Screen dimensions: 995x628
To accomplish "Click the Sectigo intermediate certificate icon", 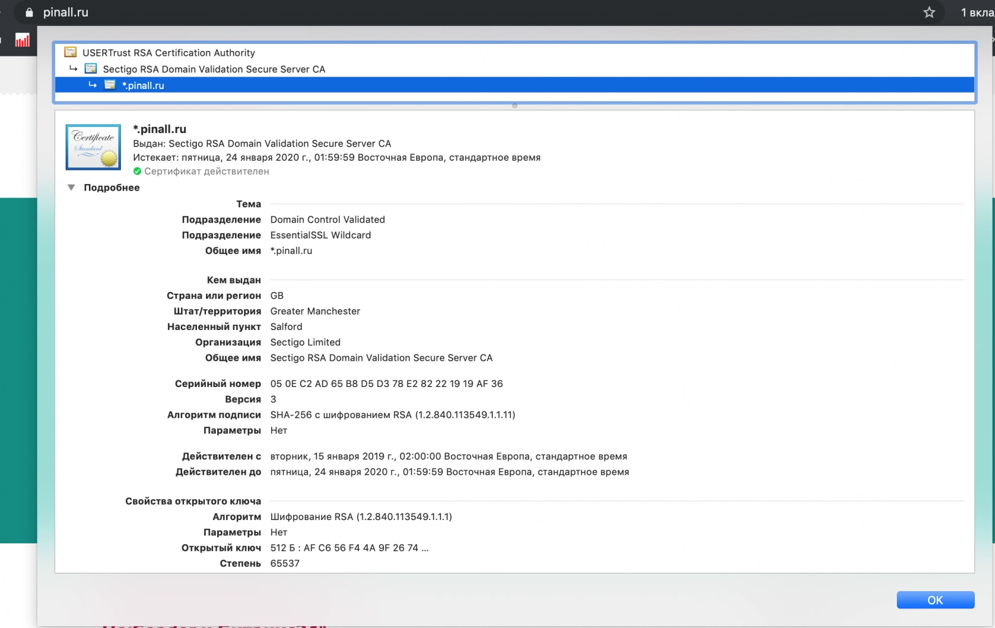I will click(x=91, y=69).
